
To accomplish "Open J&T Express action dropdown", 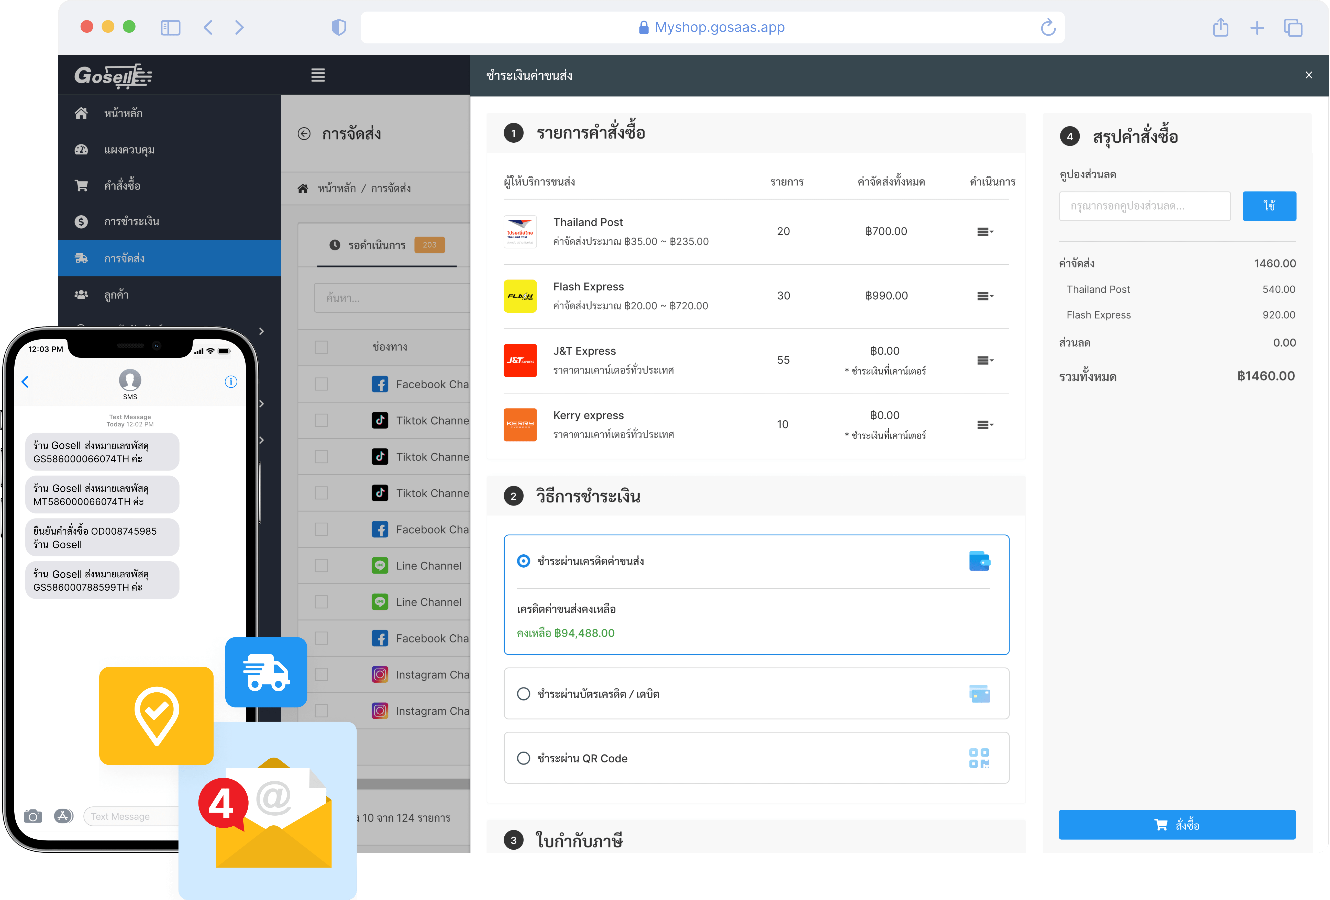I will 985,361.
